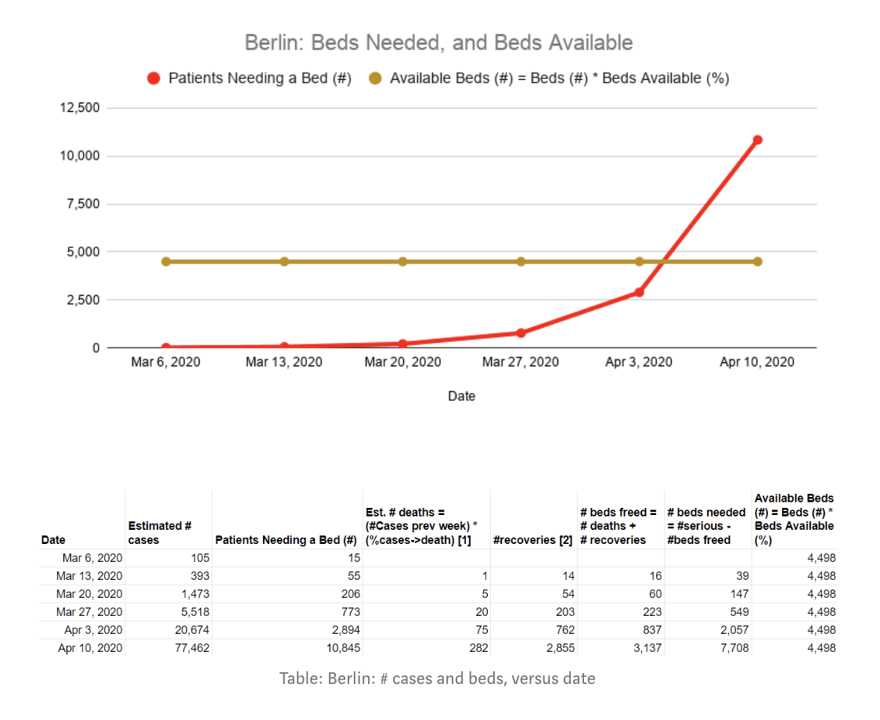
Task: Click the 'Available Beds (#)' table column header
Action: pyautogui.click(x=794, y=519)
